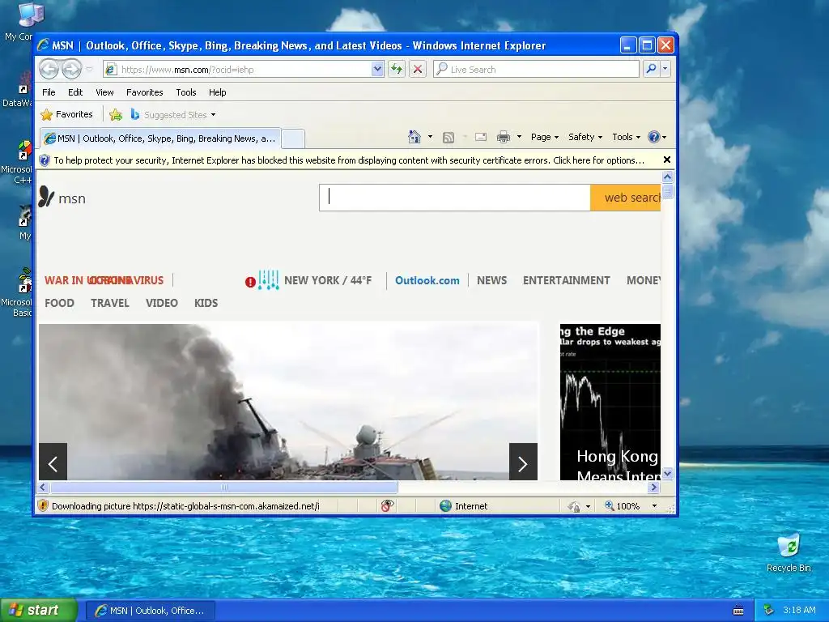Screen dimensions: 829x622
Task: Click the privacy report eye icon
Action: pos(387,505)
